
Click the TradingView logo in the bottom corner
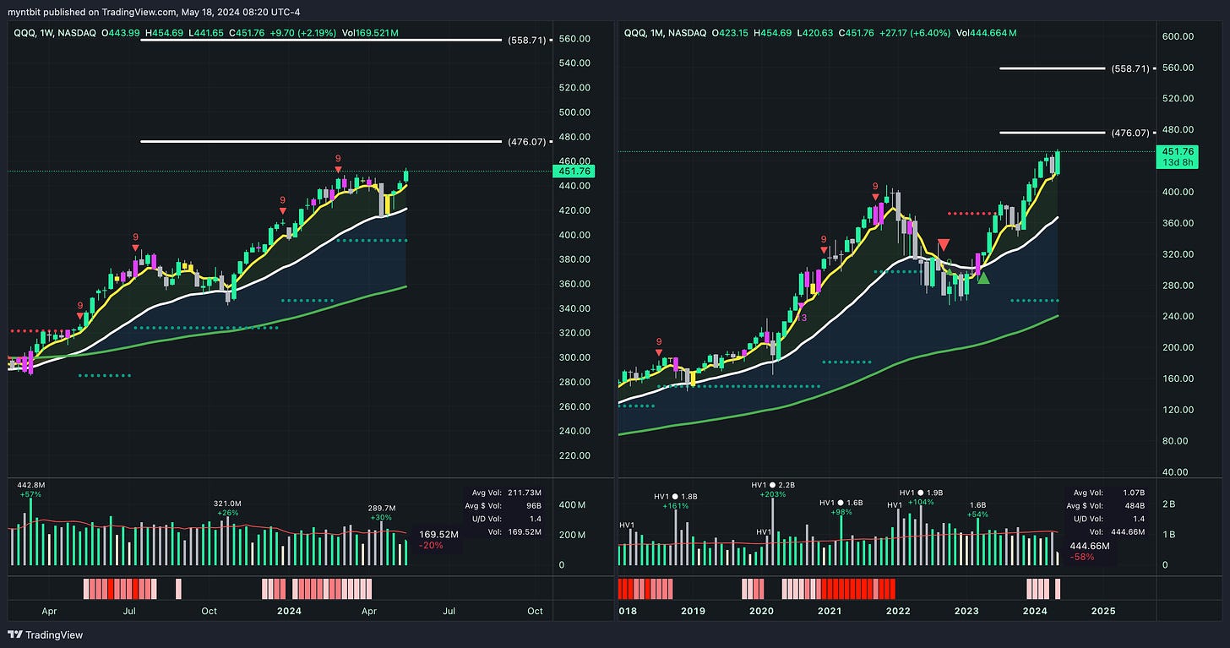tap(46, 634)
